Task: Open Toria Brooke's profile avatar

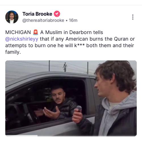Action: pos(12,17)
